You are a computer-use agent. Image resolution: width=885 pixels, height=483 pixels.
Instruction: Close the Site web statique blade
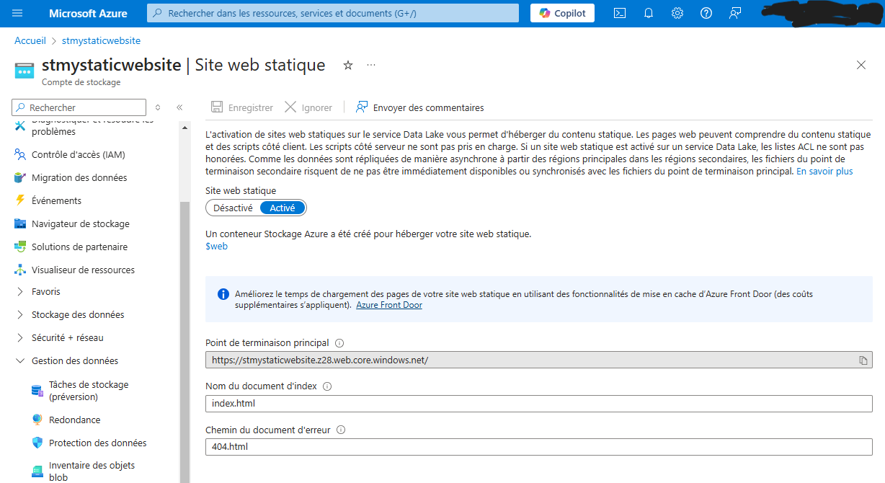pyautogui.click(x=861, y=65)
